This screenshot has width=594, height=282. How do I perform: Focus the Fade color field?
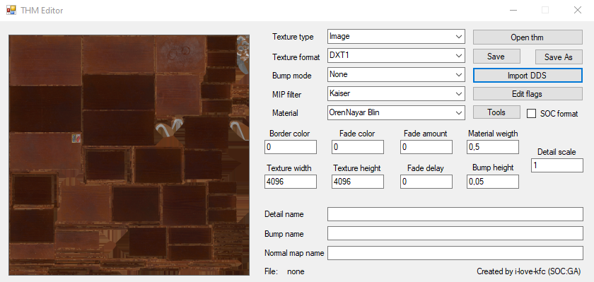click(x=358, y=147)
